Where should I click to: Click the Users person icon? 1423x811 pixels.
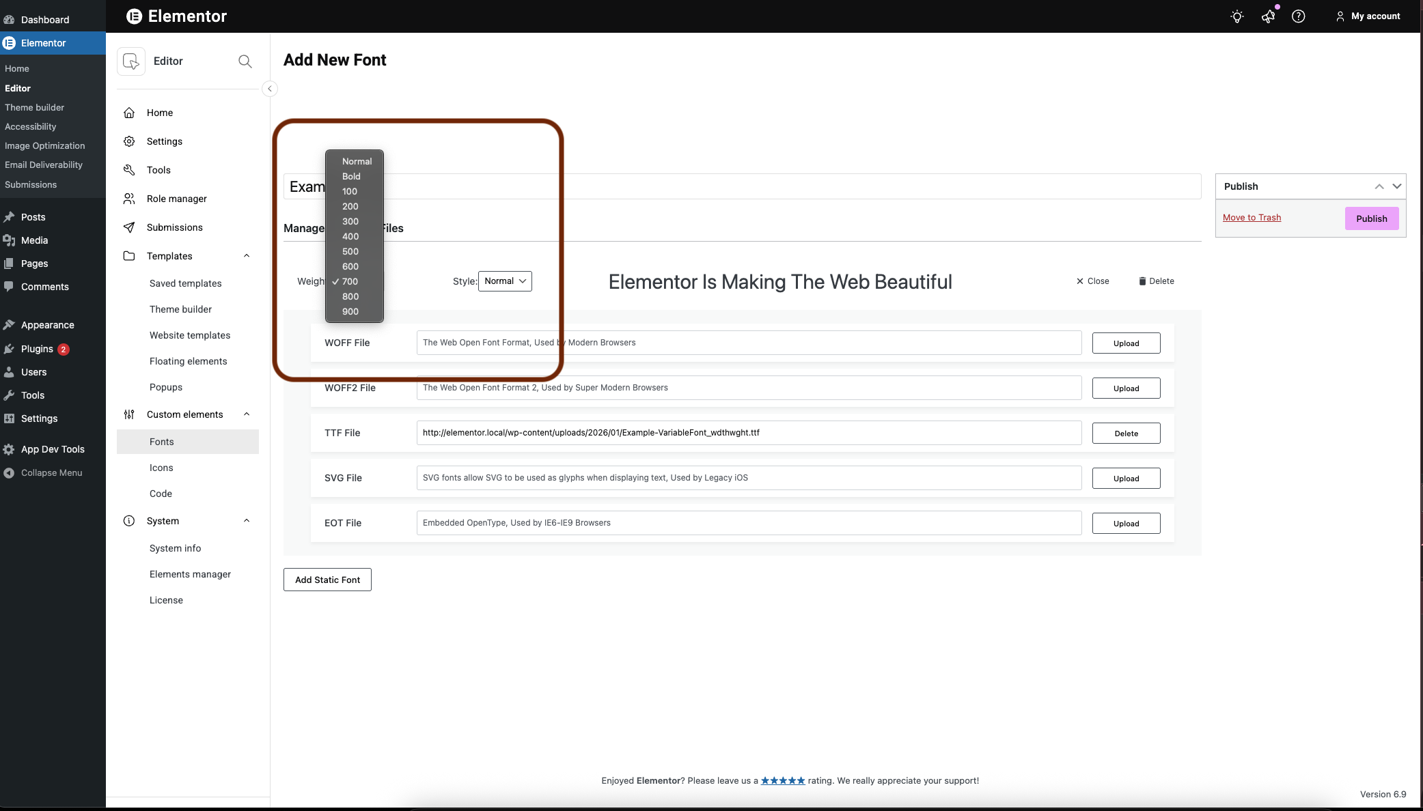tap(9, 372)
